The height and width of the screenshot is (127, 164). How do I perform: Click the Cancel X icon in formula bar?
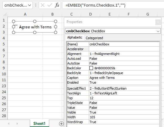(43, 5)
